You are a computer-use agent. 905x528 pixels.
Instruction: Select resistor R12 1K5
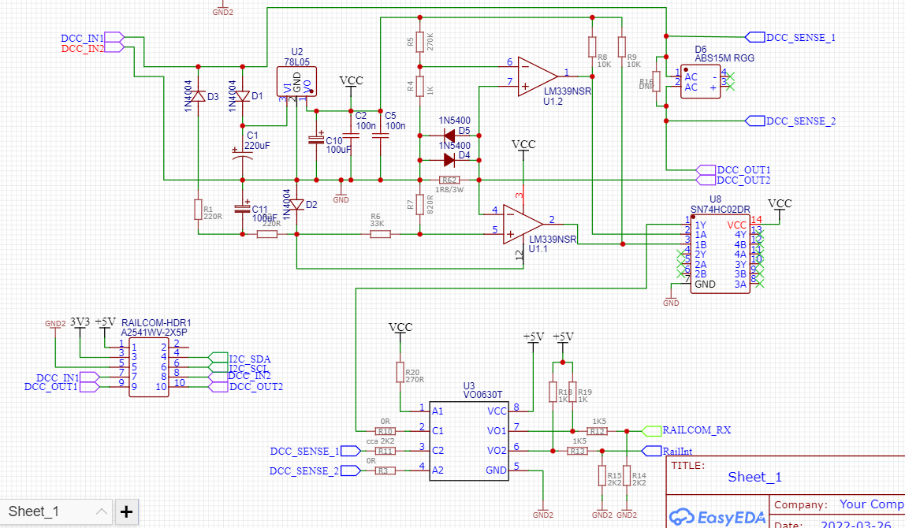coord(598,431)
